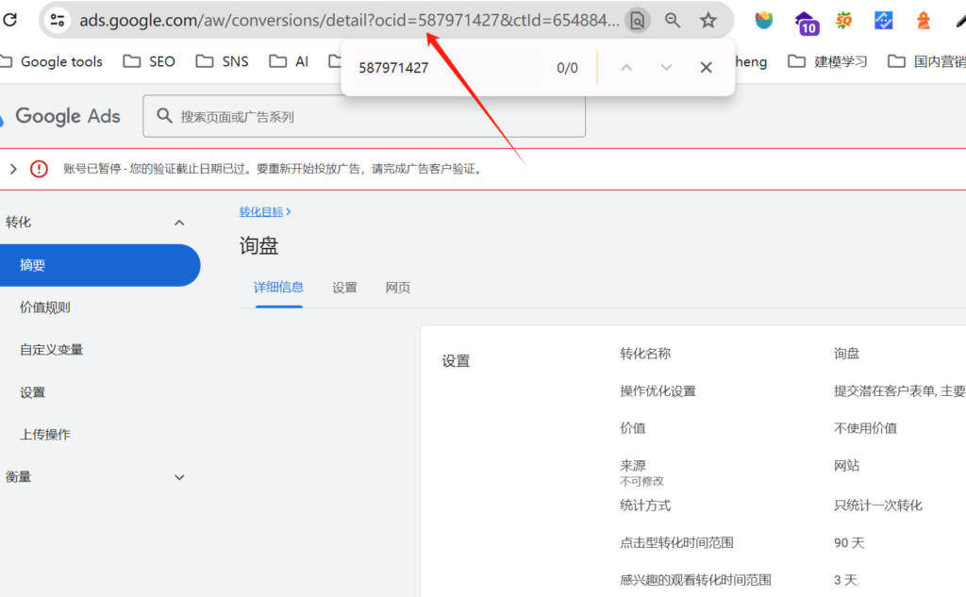Collapse the 转化 sidebar section
The width and height of the screenshot is (966, 597).
(179, 223)
